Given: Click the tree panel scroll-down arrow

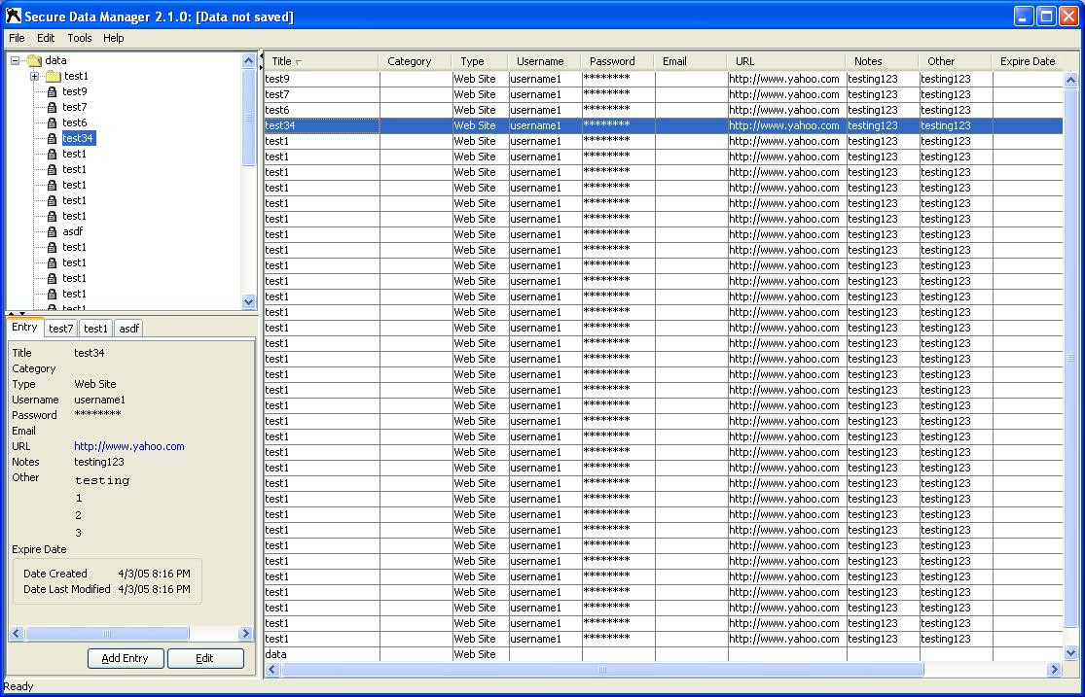Looking at the screenshot, I should coord(249,301).
